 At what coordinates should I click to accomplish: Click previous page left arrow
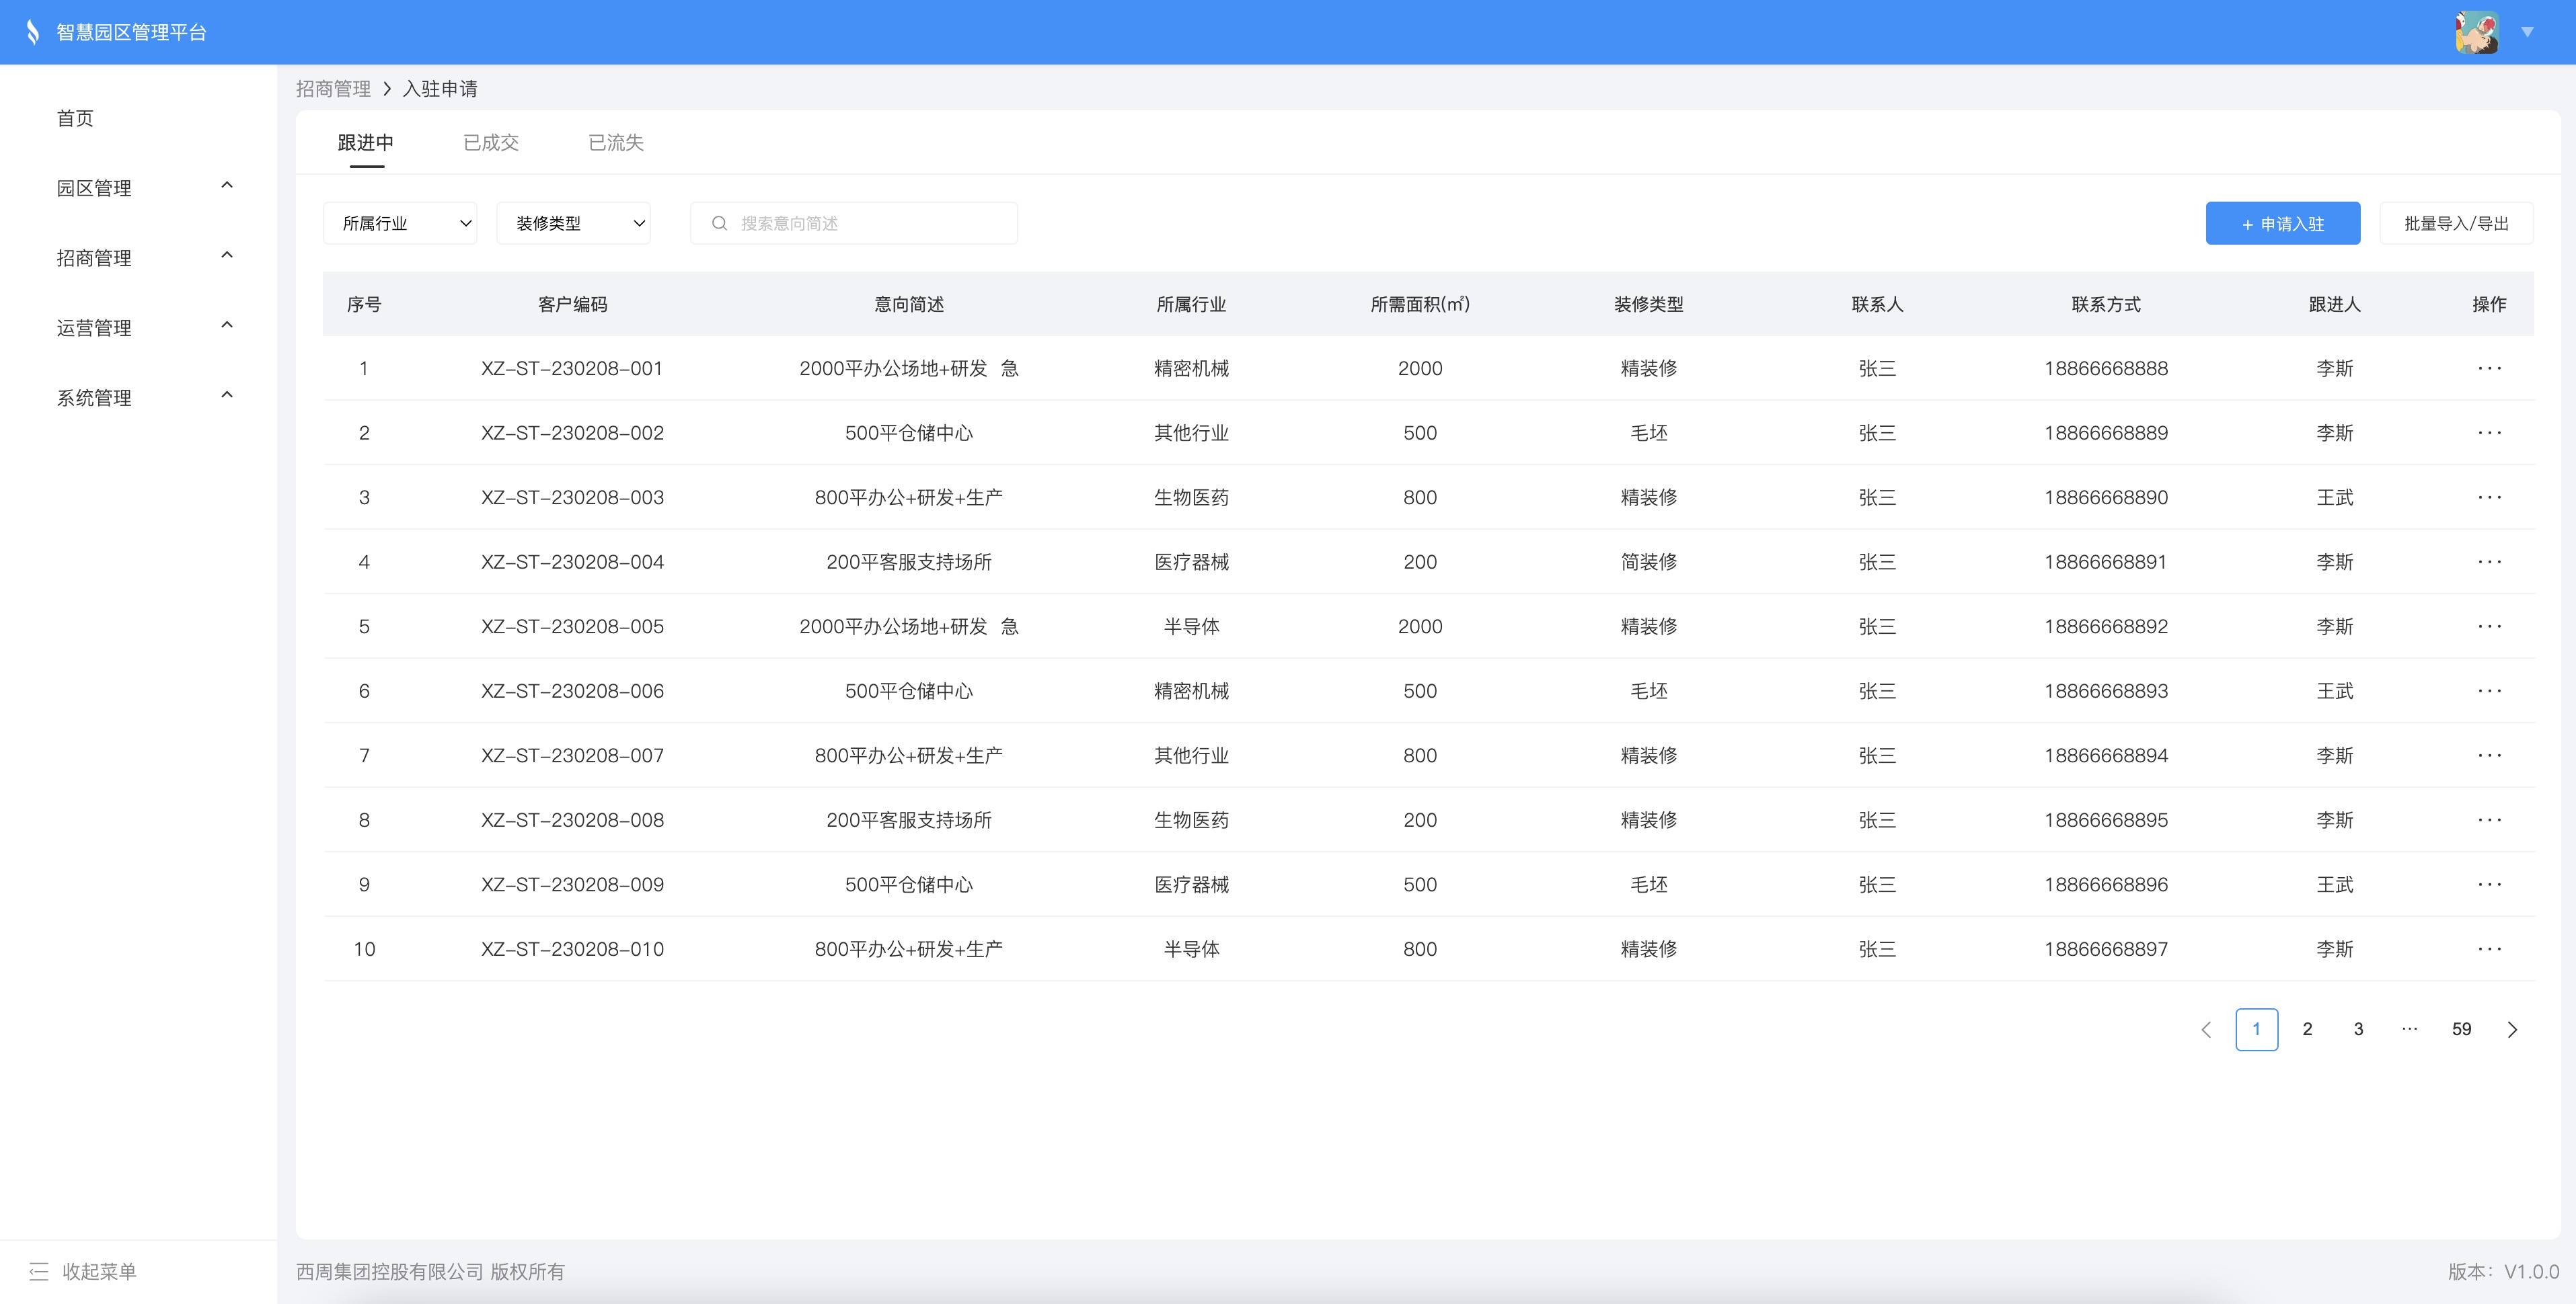(x=2206, y=1029)
